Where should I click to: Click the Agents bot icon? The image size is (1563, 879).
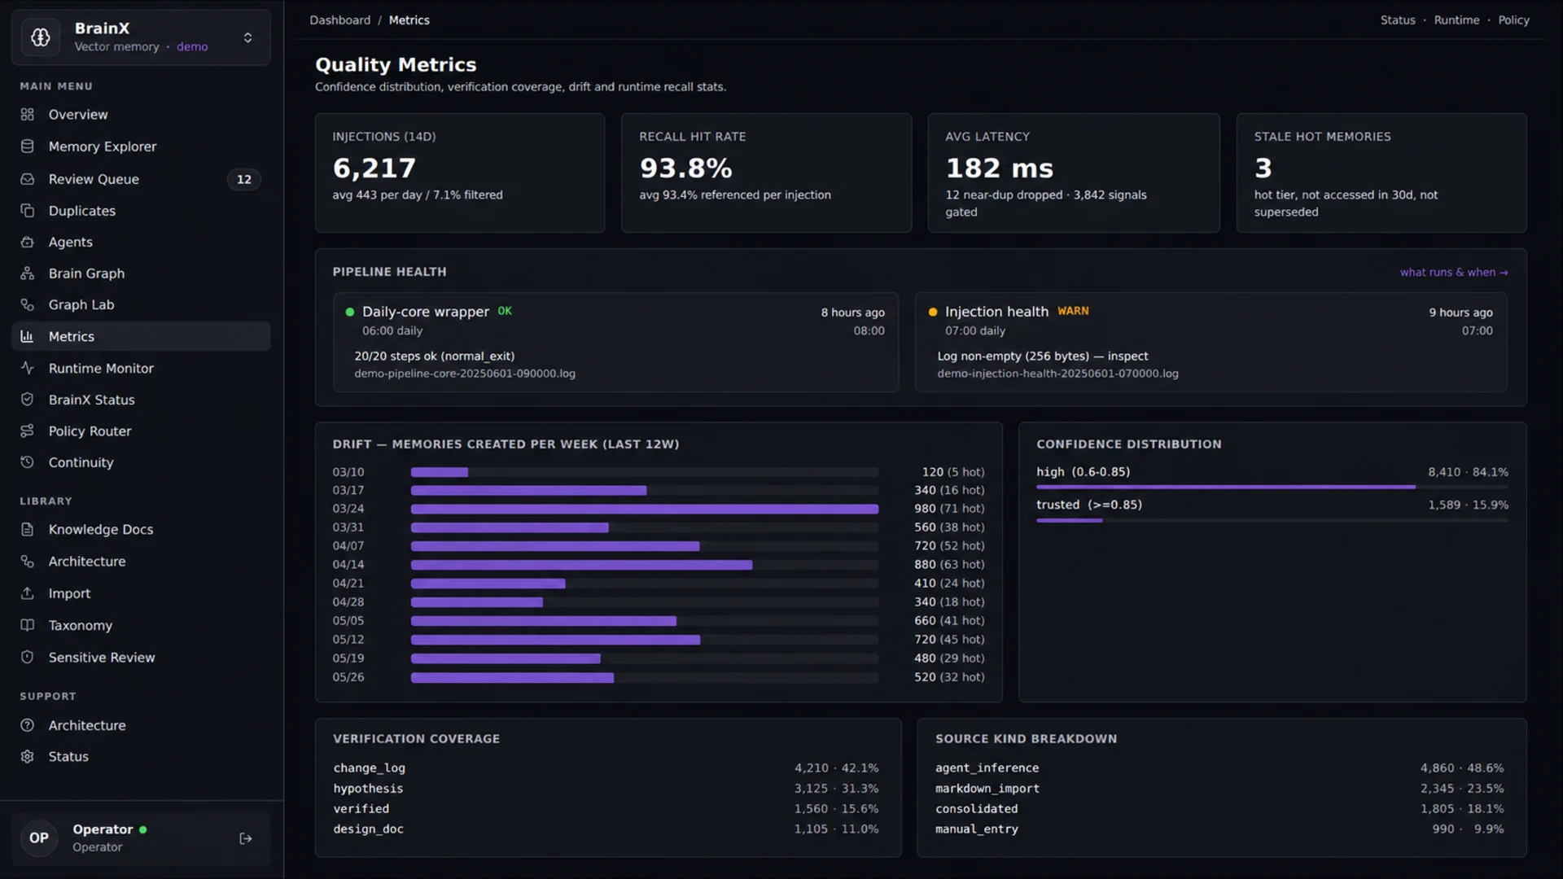pyautogui.click(x=28, y=242)
